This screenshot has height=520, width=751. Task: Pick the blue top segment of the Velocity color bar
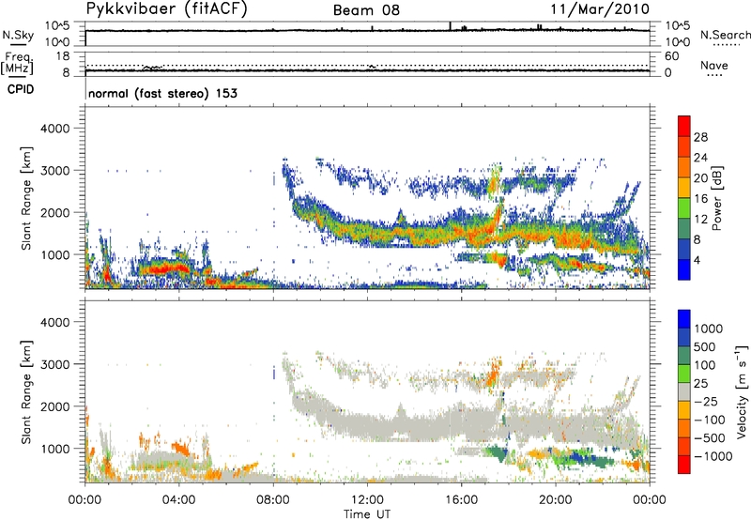point(684,319)
